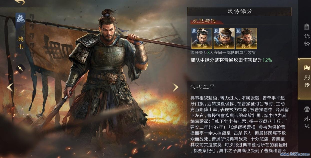This screenshot has height=158, width=311.
Task: Open 曹操 portrait in the bond list
Action: [202, 38]
